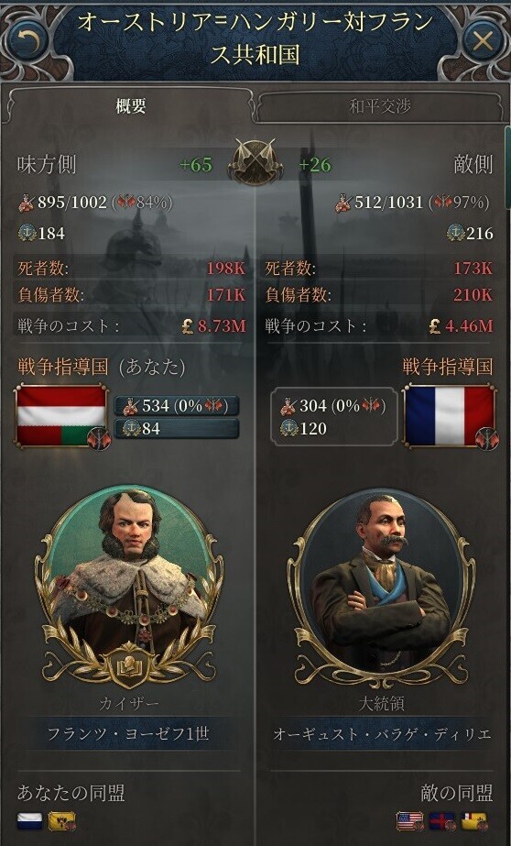Image resolution: width=511 pixels, height=846 pixels.
Task: Click the ally Russia flag icon
Action: (x=29, y=821)
